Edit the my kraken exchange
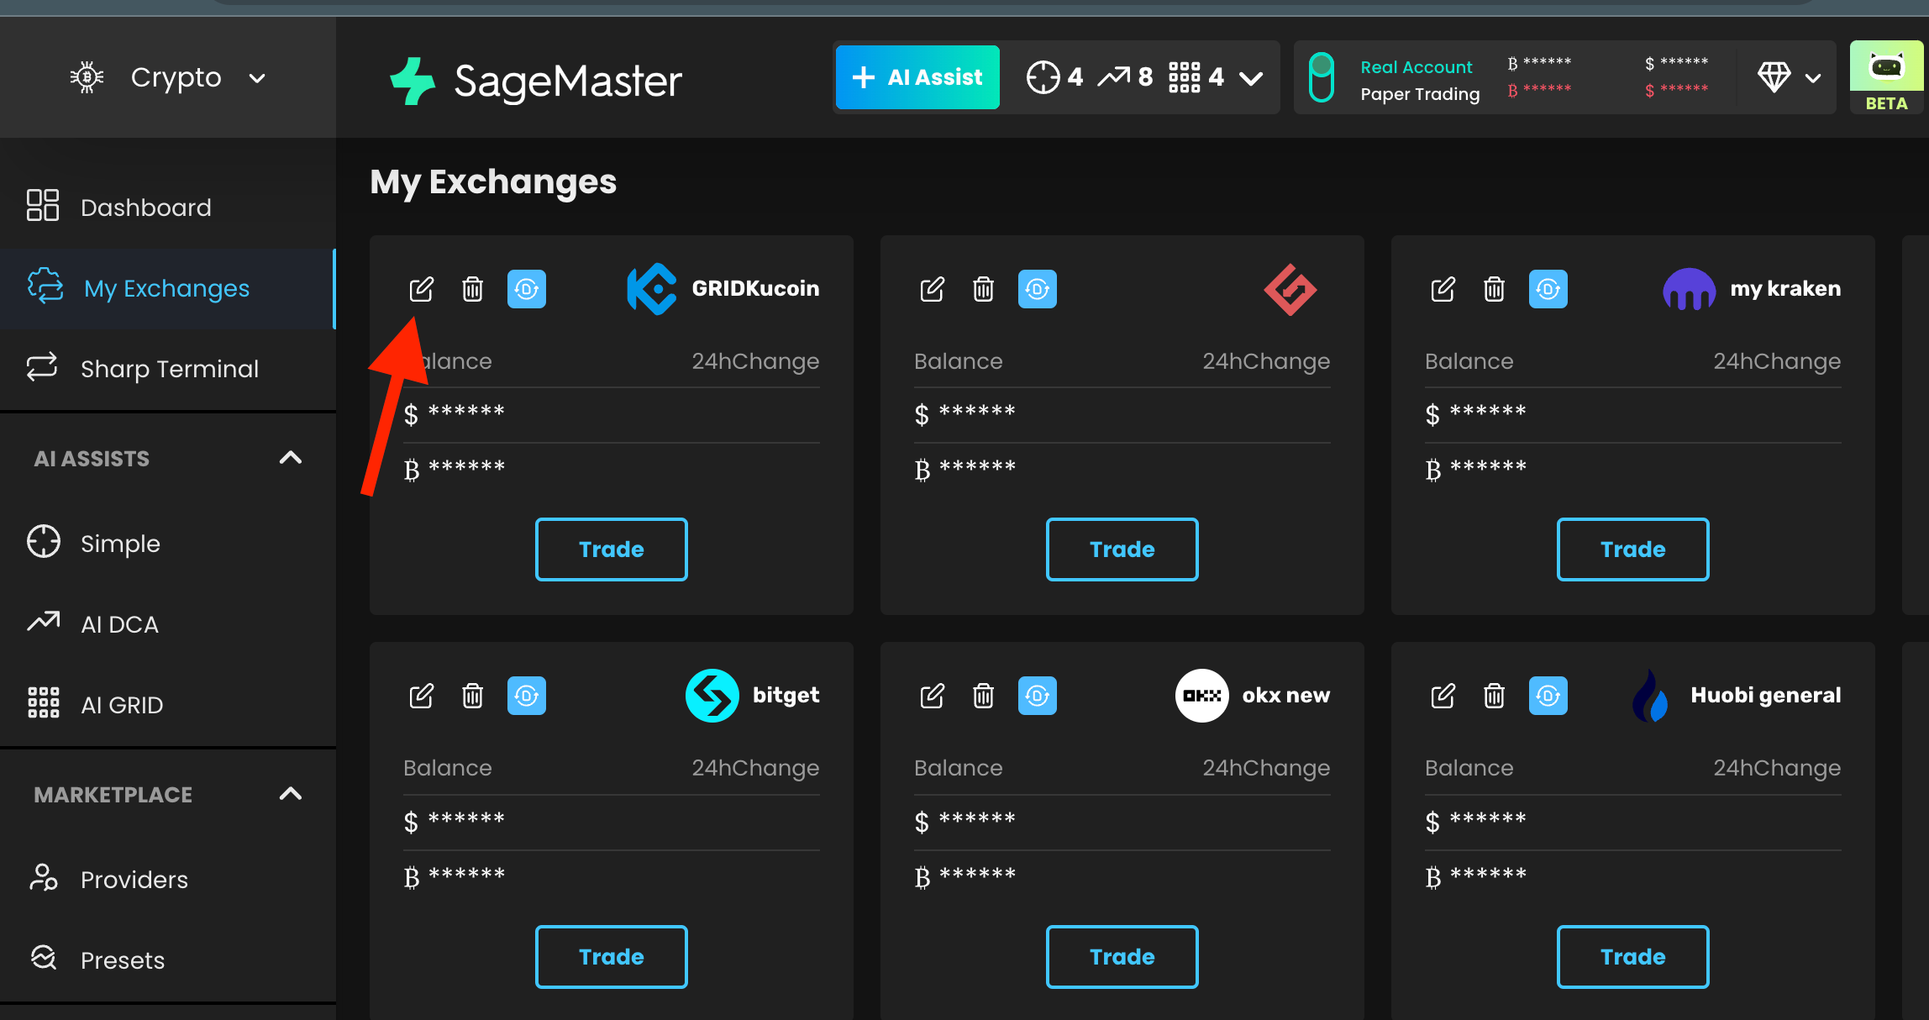This screenshot has width=1929, height=1020. 1443,289
